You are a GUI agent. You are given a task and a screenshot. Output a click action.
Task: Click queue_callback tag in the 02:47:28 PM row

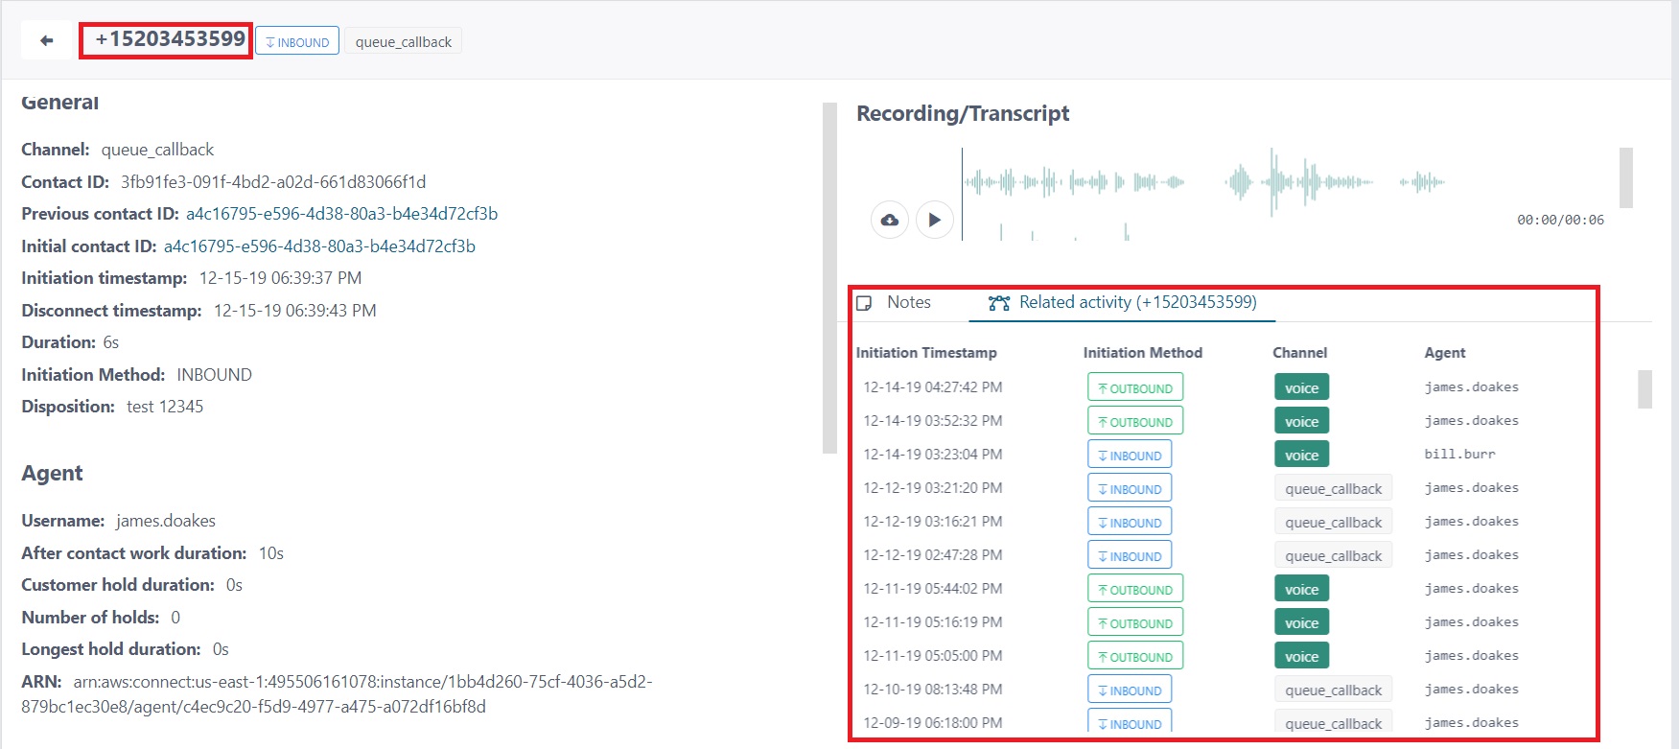(x=1333, y=555)
